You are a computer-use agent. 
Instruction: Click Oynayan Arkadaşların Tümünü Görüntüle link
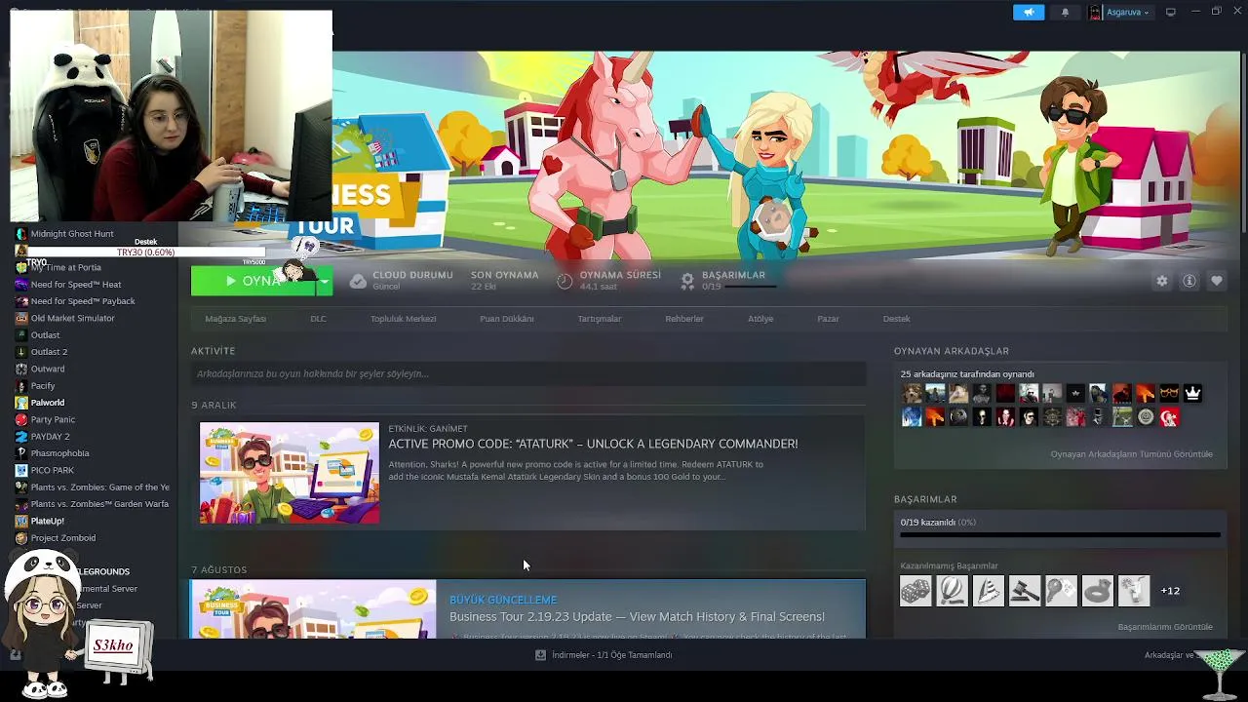(1131, 454)
